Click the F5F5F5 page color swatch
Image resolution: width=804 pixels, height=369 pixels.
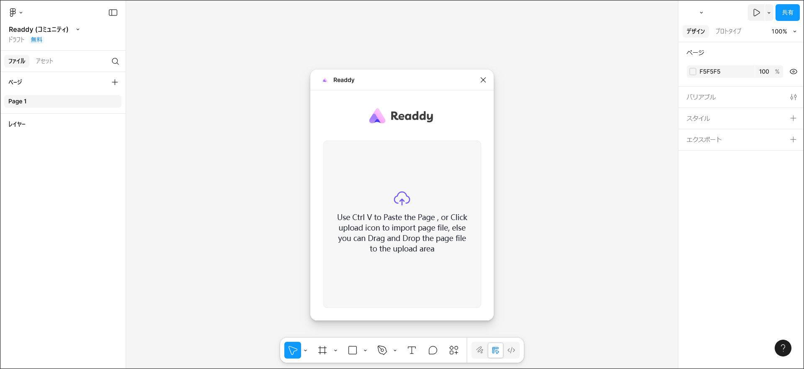tap(693, 72)
